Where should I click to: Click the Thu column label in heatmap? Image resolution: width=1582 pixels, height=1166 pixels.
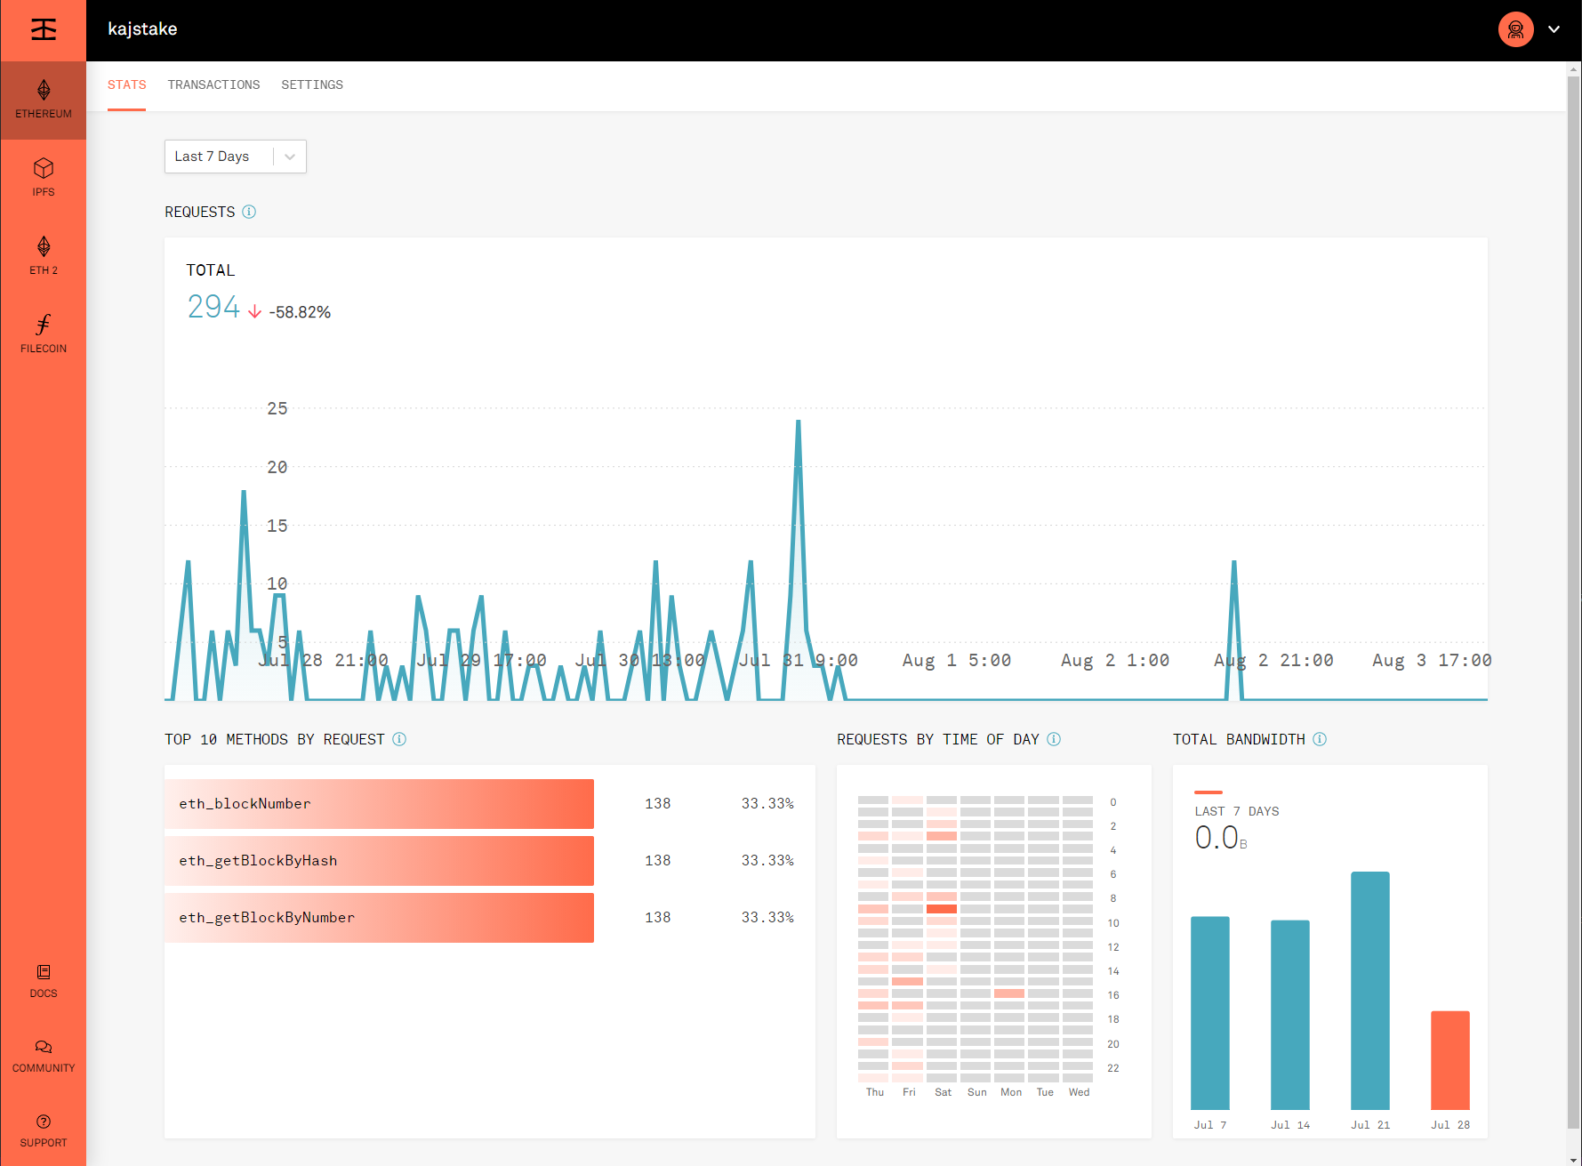coord(875,1092)
